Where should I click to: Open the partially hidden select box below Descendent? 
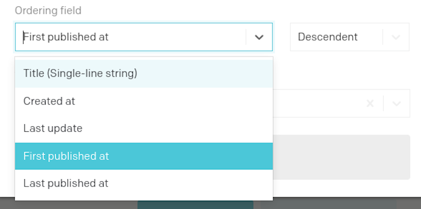pyautogui.click(x=341, y=103)
